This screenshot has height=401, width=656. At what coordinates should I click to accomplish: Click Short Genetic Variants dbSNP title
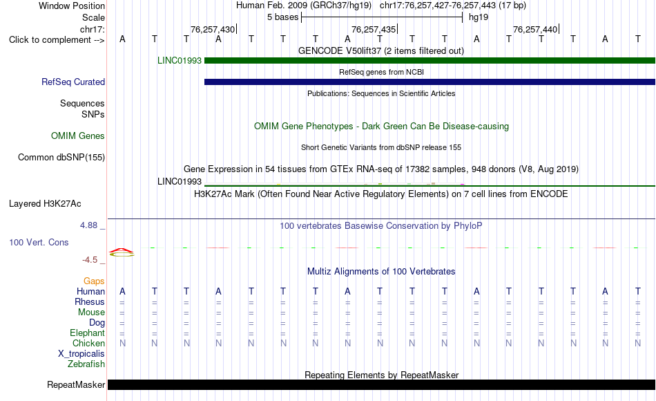381,147
